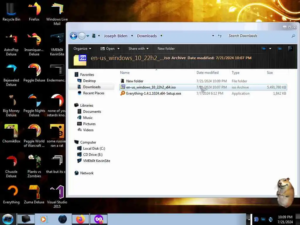Click the help icon in Explorer toolbar
This screenshot has width=300, height=225.
pyautogui.click(x=290, y=49)
